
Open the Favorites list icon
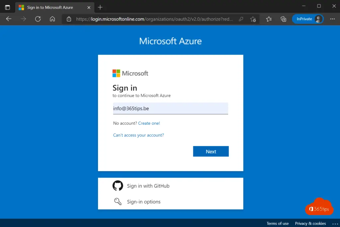point(269,19)
